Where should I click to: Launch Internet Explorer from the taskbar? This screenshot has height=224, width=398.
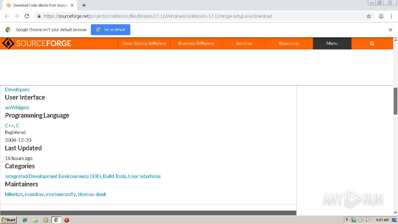point(25,220)
